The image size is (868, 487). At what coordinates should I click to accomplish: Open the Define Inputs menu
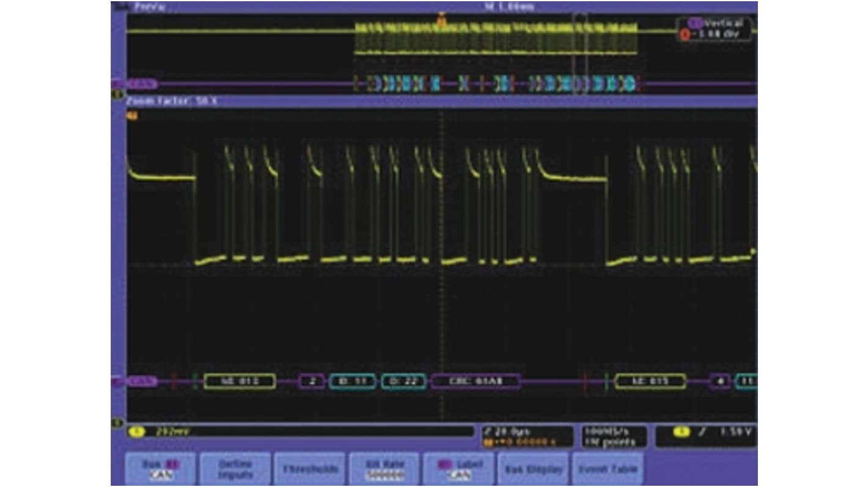click(235, 469)
